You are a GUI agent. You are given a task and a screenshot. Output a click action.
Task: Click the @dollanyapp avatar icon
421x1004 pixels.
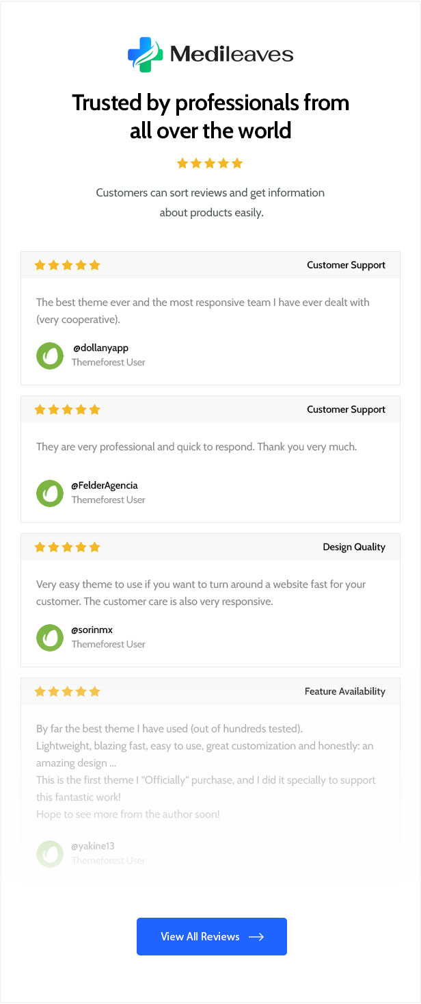50,355
